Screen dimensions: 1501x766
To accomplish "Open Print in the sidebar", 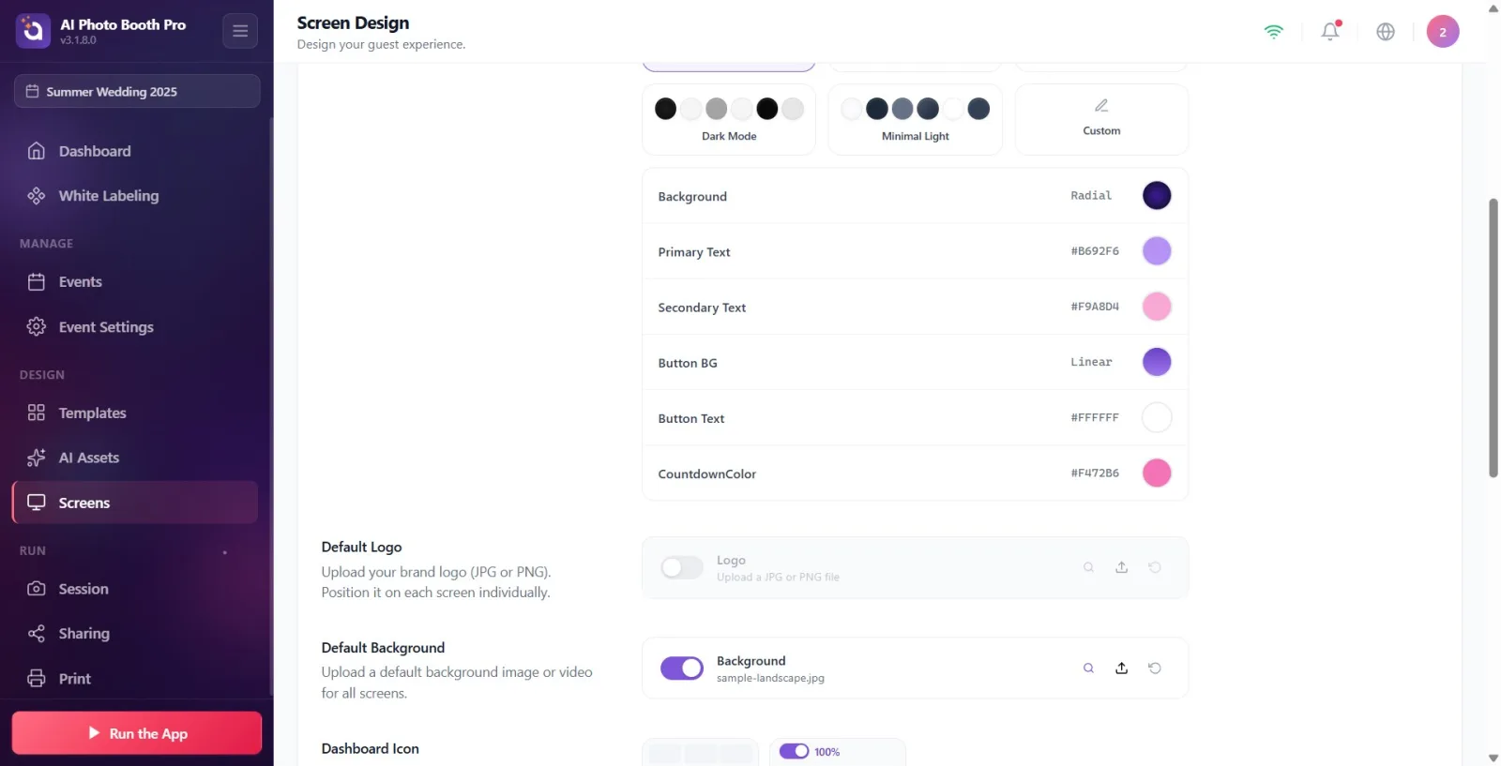I will 135,679.
